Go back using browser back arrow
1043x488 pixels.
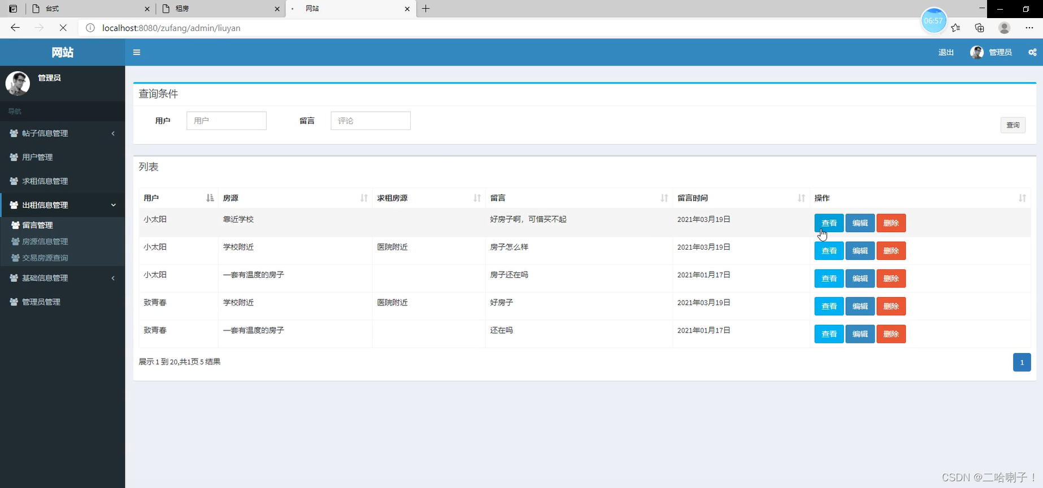(x=15, y=28)
